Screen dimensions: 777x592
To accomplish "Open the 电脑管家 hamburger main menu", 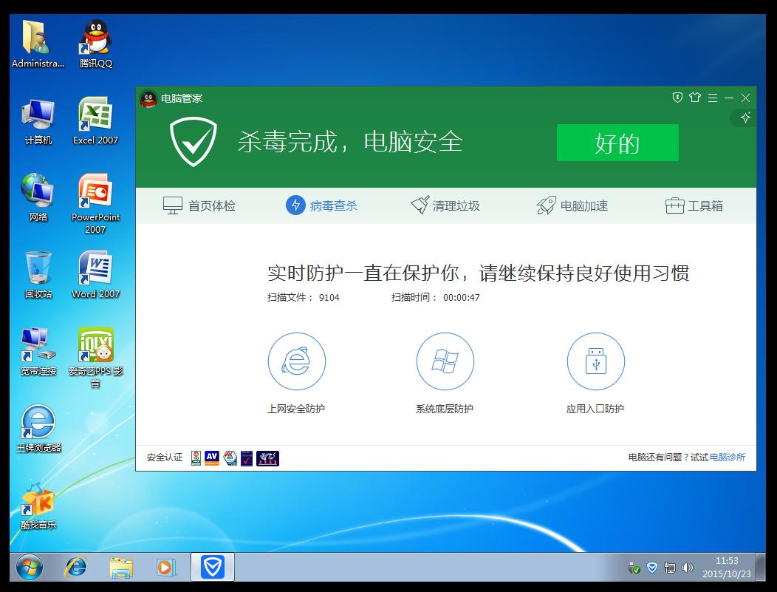I will (713, 98).
